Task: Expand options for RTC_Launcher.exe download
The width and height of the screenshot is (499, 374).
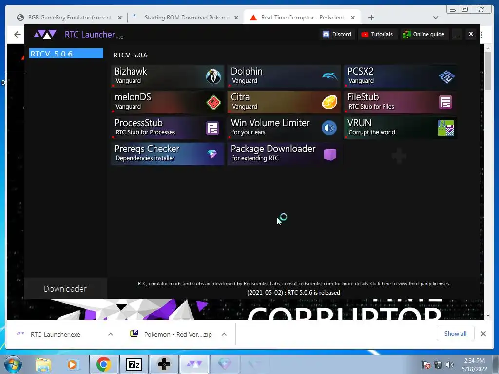Action: [x=111, y=334]
